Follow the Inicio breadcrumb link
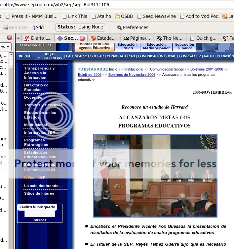234x249 pixels. coord(113,70)
